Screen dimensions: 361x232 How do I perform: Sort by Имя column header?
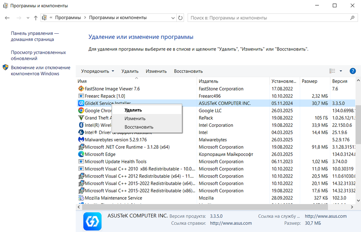click(136, 81)
